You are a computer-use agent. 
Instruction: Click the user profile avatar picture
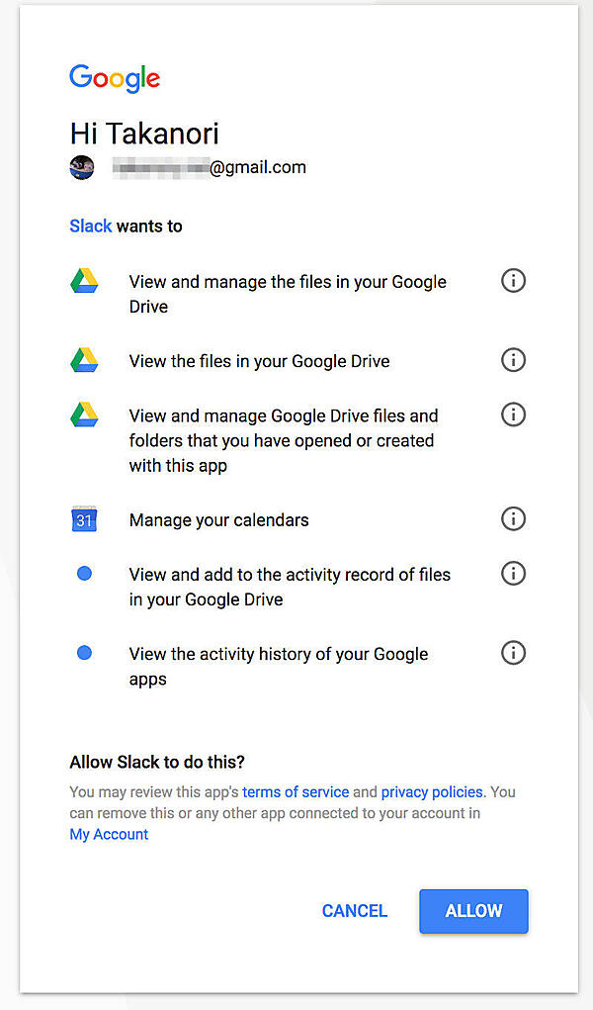point(82,166)
